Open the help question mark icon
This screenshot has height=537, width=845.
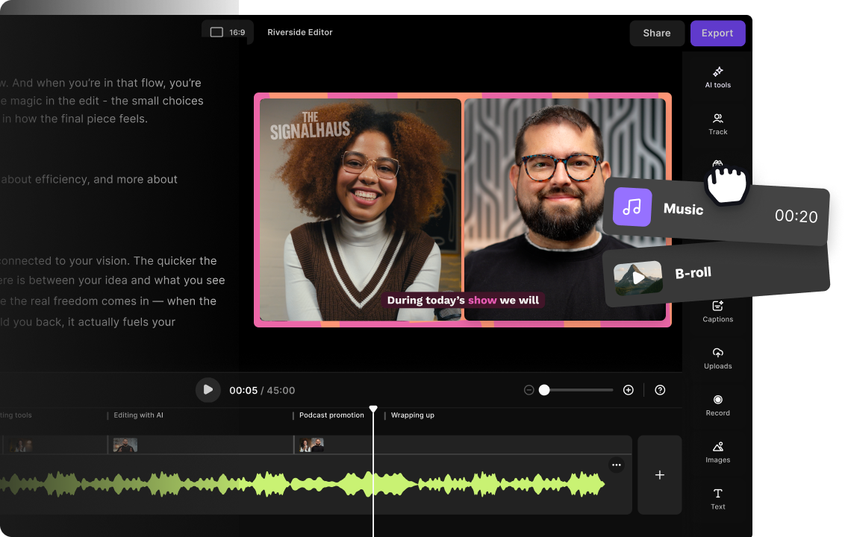tap(660, 390)
